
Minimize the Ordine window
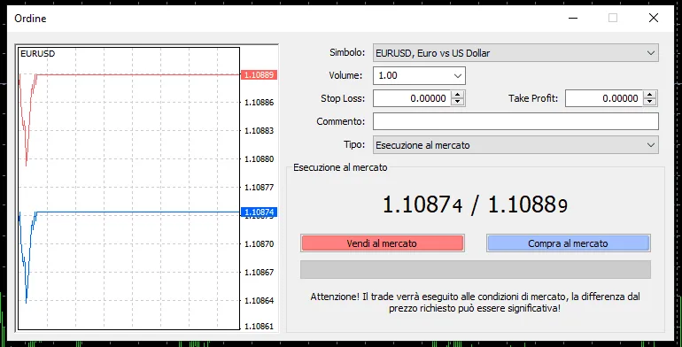(573, 18)
